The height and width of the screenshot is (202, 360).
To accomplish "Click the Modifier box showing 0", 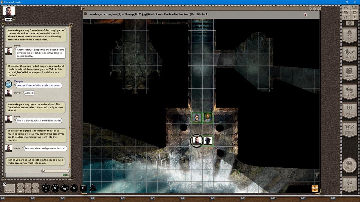I will 9,189.
